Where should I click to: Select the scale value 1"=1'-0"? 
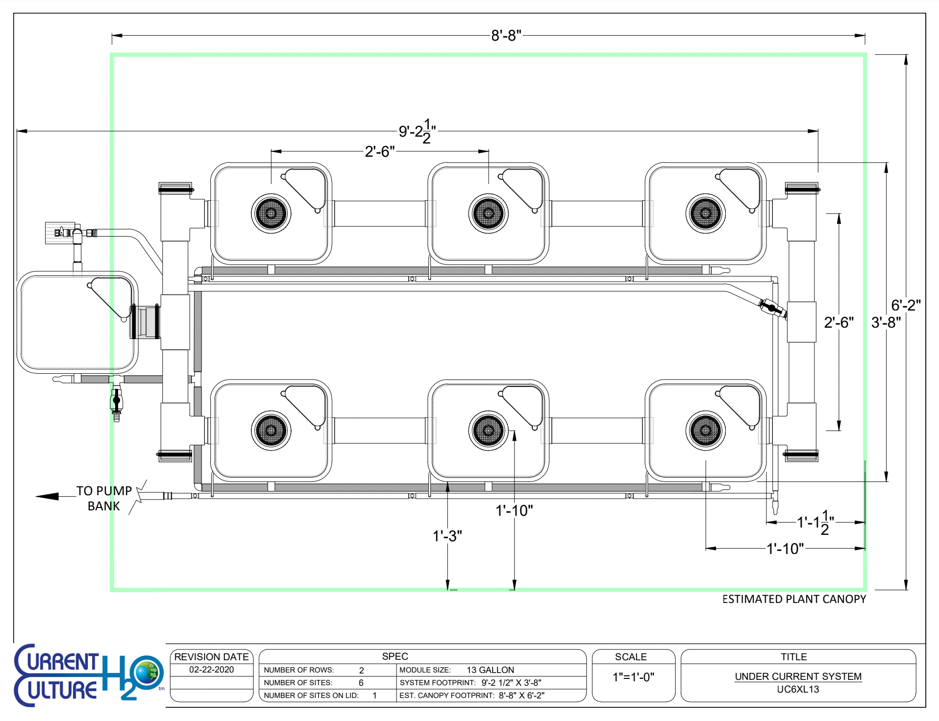click(x=633, y=677)
